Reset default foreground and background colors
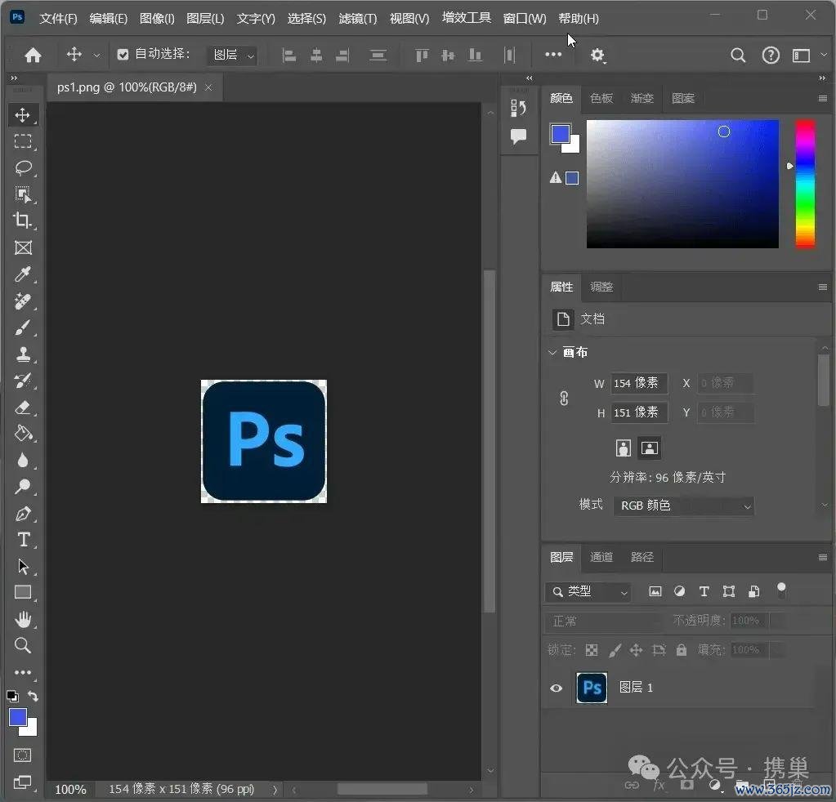 pyautogui.click(x=12, y=696)
